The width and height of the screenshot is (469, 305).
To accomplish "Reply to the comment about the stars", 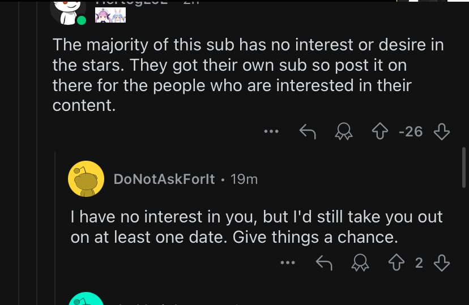I will click(x=306, y=132).
